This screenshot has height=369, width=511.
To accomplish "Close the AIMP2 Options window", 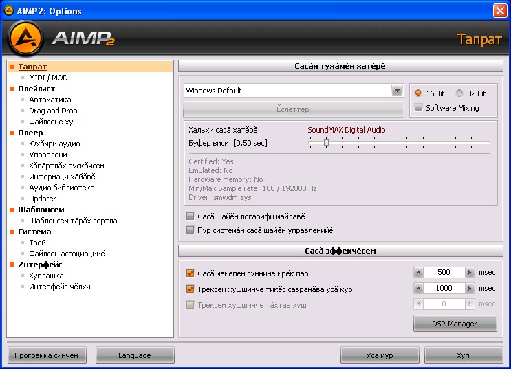I will click(x=500, y=11).
